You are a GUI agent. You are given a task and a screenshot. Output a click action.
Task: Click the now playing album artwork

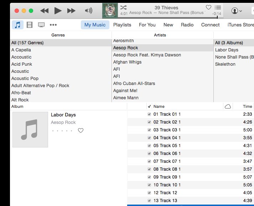click(110, 11)
